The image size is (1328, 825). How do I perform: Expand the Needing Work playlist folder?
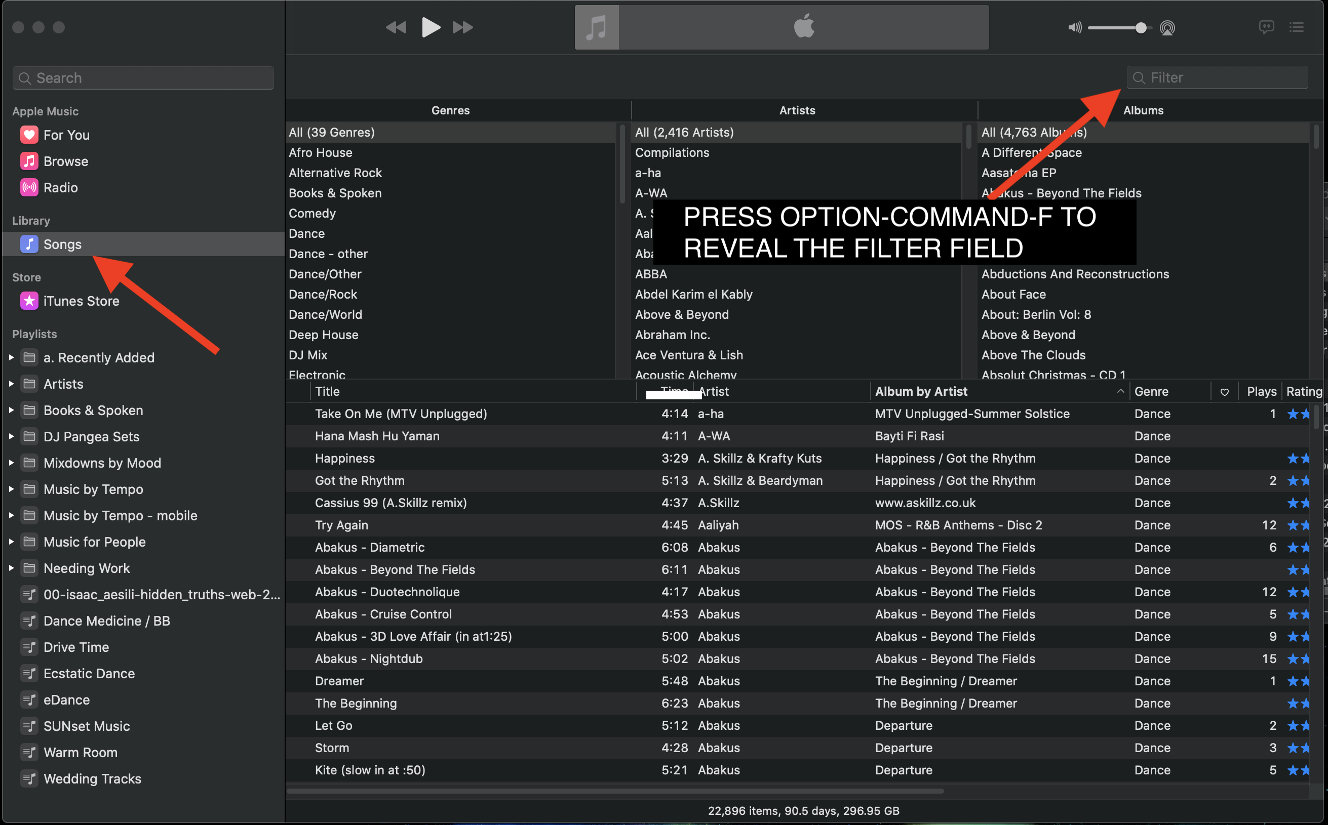(12, 568)
